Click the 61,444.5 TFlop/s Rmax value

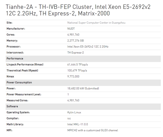click(78, 65)
